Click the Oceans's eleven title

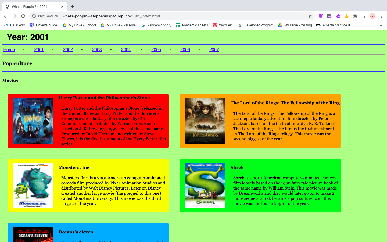click(76, 232)
